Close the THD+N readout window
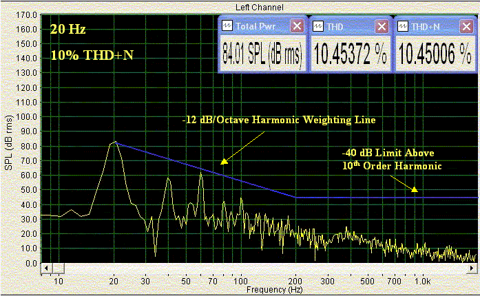This screenshot has height=296, width=480. [x=466, y=27]
